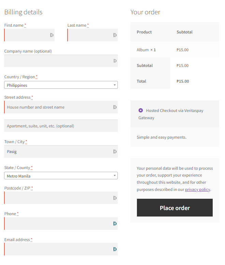Focus the Company name input field
The height and width of the screenshot is (265, 225).
(61, 61)
